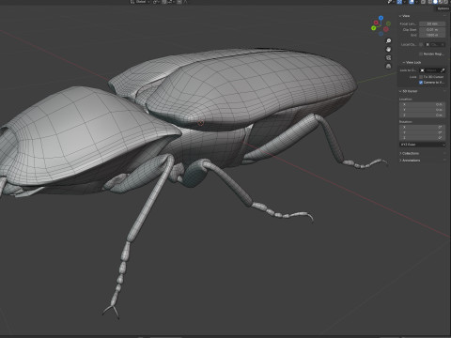Screen dimensions: 451x338
Task: Click the cursor Rotation Y field
Action: [x=422, y=132]
